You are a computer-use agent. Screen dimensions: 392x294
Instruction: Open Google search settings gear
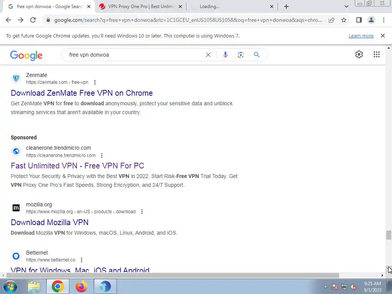click(x=359, y=54)
